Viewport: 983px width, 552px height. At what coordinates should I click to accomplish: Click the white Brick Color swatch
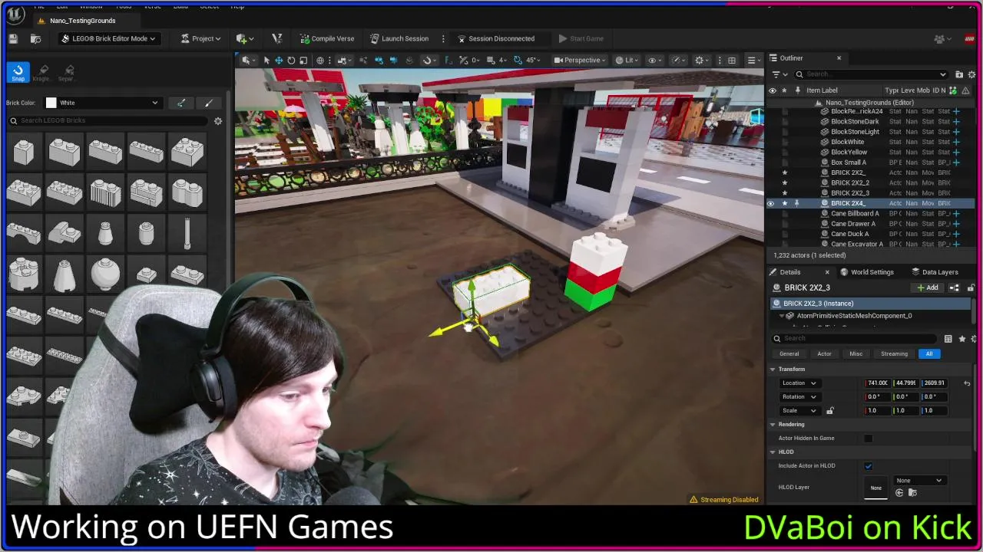click(51, 103)
